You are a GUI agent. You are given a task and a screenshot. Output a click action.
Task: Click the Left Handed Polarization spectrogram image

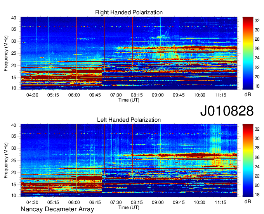click(x=129, y=160)
